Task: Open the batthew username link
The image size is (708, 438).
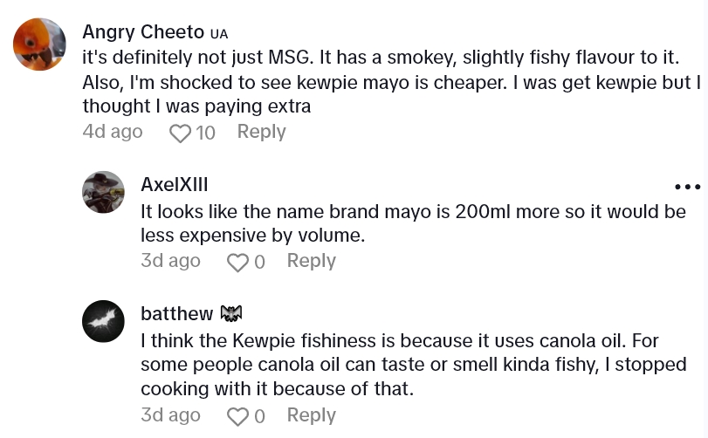Action: 176,313
